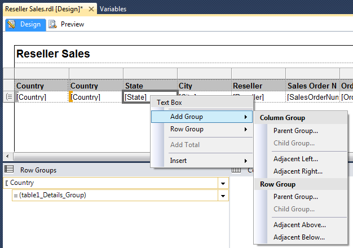Select Adjacent Right column group option
The width and height of the screenshot is (353, 248).
tap(298, 171)
